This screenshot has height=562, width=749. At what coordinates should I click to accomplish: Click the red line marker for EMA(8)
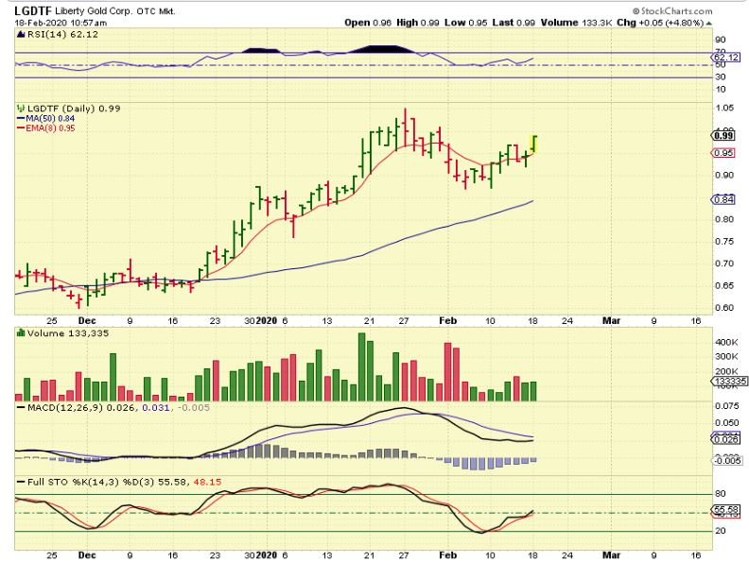21,128
